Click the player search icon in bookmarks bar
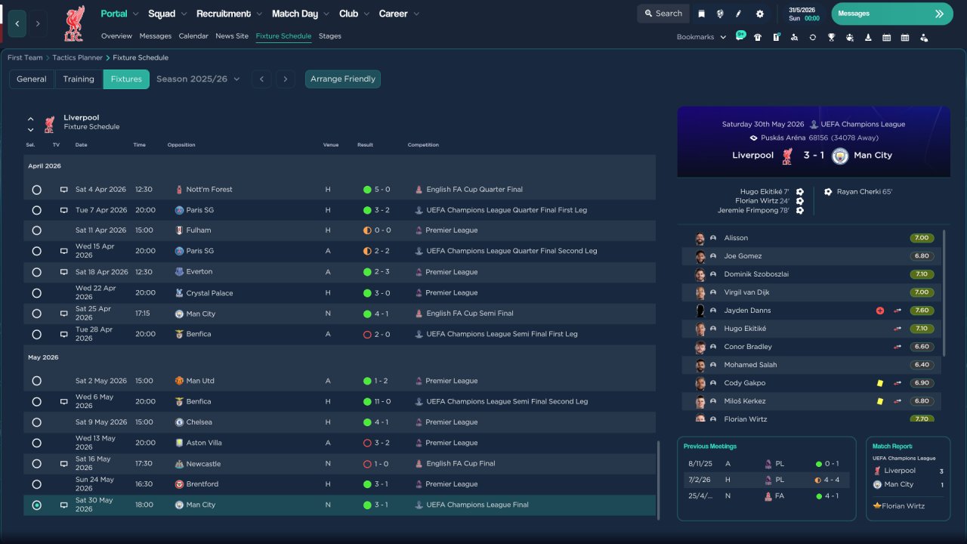967x544 pixels. click(794, 37)
